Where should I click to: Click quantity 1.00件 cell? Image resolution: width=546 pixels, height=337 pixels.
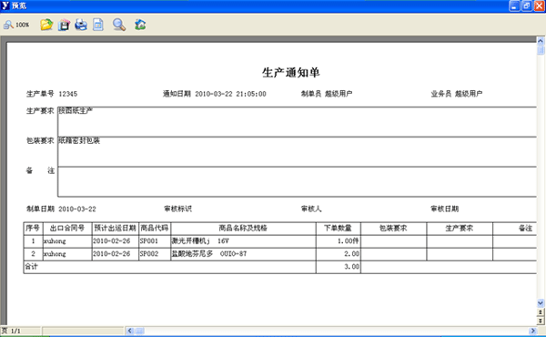coord(339,241)
